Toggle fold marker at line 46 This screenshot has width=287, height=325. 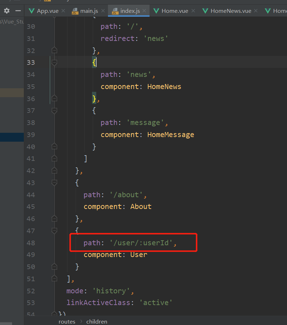(54, 219)
